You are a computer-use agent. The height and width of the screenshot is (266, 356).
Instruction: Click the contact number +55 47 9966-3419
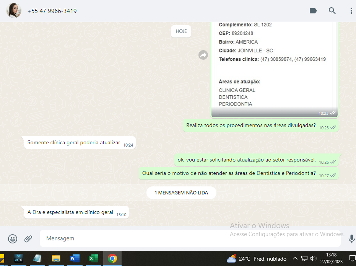click(52, 11)
